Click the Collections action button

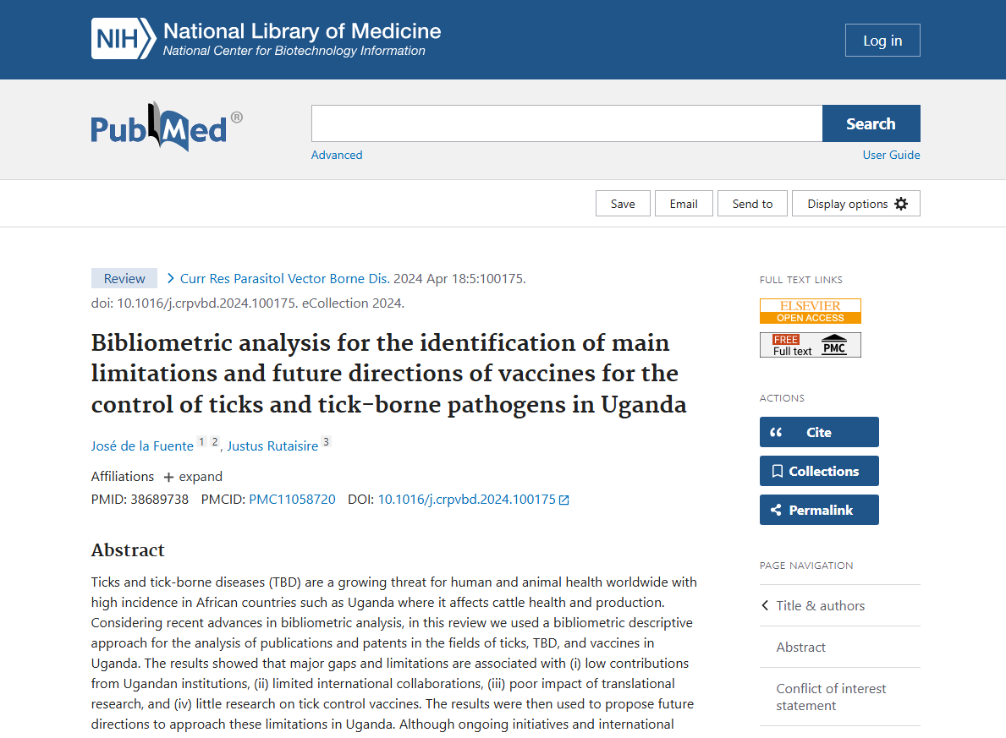click(819, 471)
